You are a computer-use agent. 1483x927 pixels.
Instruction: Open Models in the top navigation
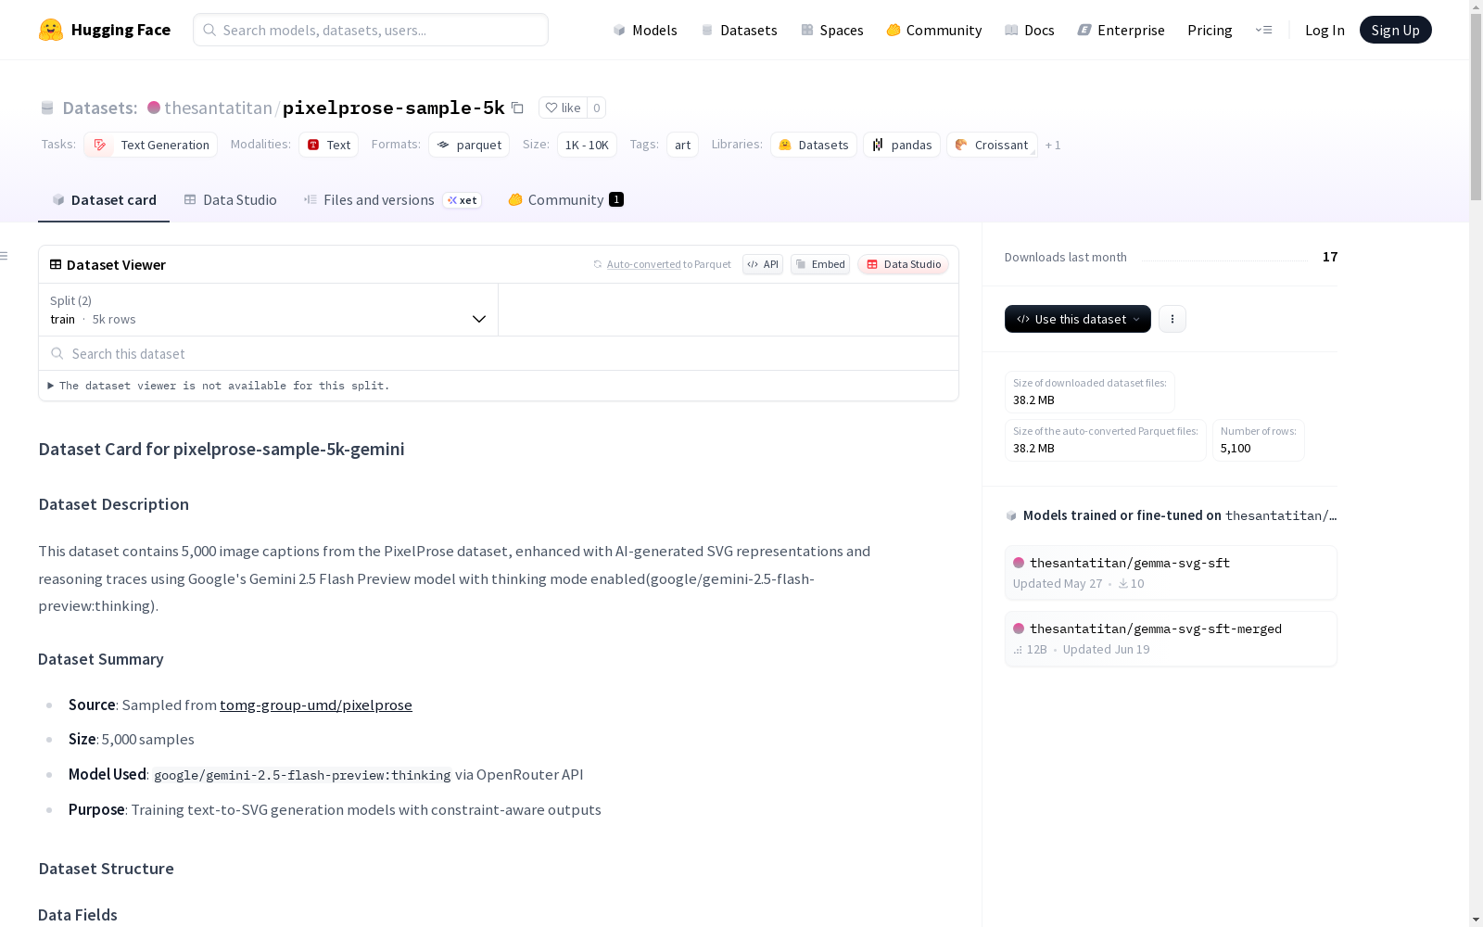[645, 30]
